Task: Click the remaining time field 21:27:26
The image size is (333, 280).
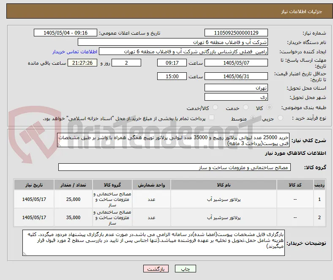Action: coord(82,63)
